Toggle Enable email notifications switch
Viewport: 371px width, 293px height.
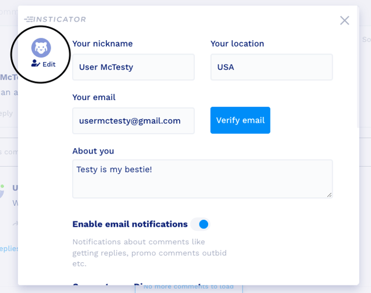pyautogui.click(x=201, y=224)
